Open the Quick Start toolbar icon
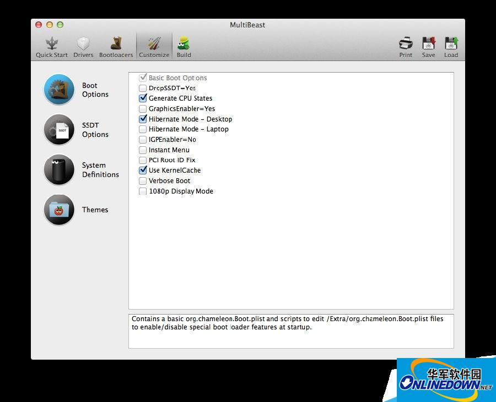This screenshot has width=496, height=402. pyautogui.click(x=52, y=44)
